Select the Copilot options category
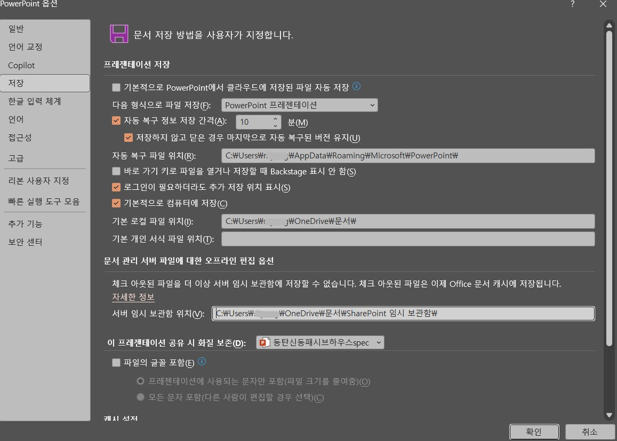Image resolution: width=617 pixels, height=441 pixels. [x=45, y=65]
